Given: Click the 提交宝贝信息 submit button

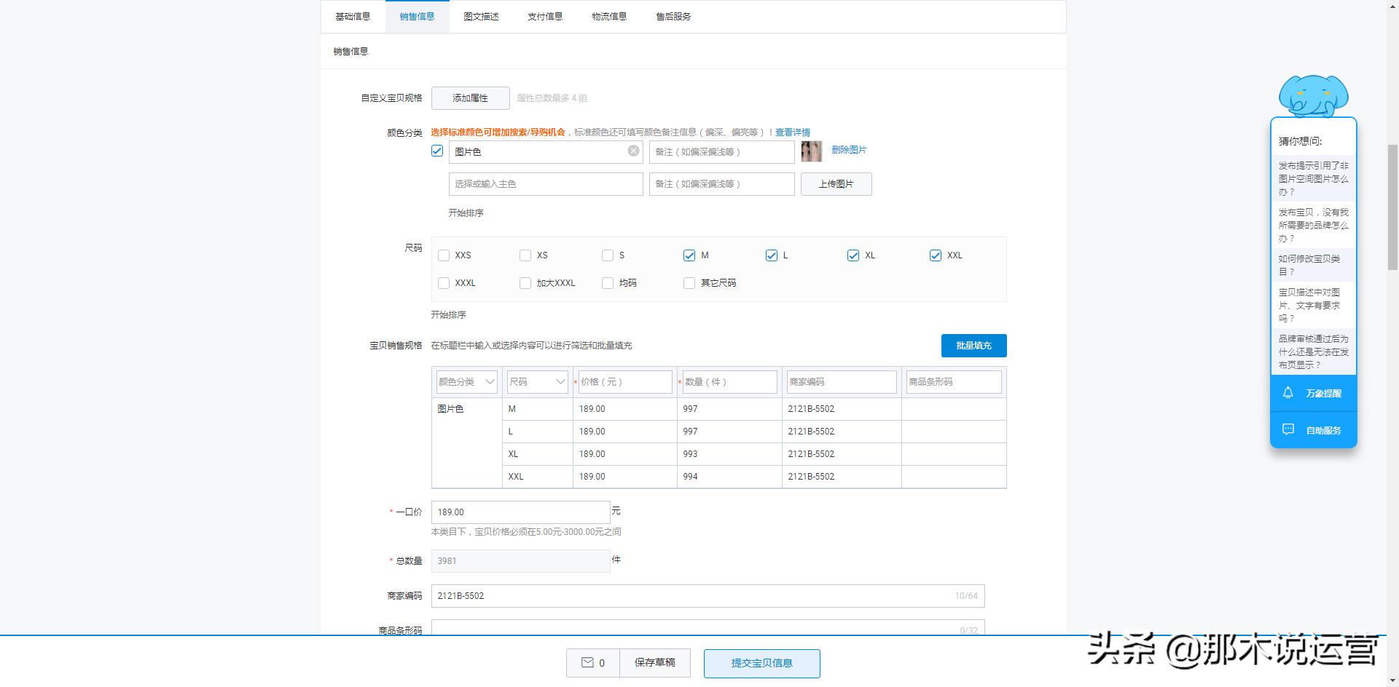Looking at the screenshot, I should point(761,663).
